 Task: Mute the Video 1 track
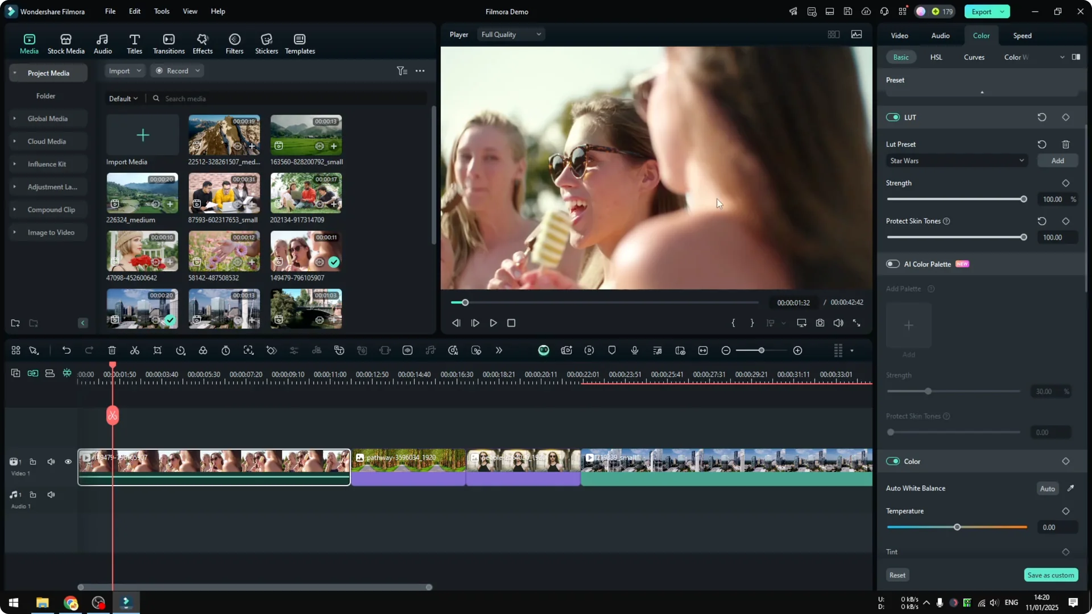point(51,462)
